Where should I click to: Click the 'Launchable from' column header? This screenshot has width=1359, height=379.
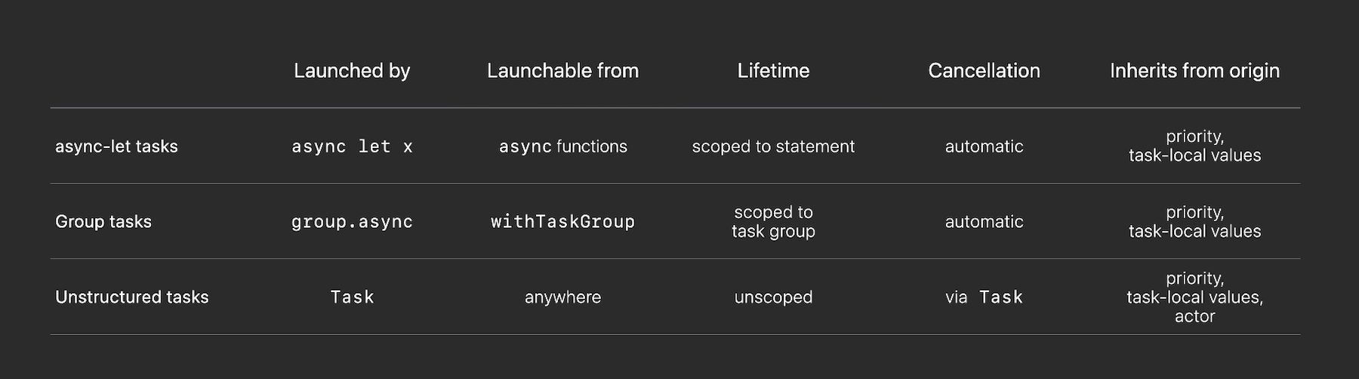tap(562, 71)
